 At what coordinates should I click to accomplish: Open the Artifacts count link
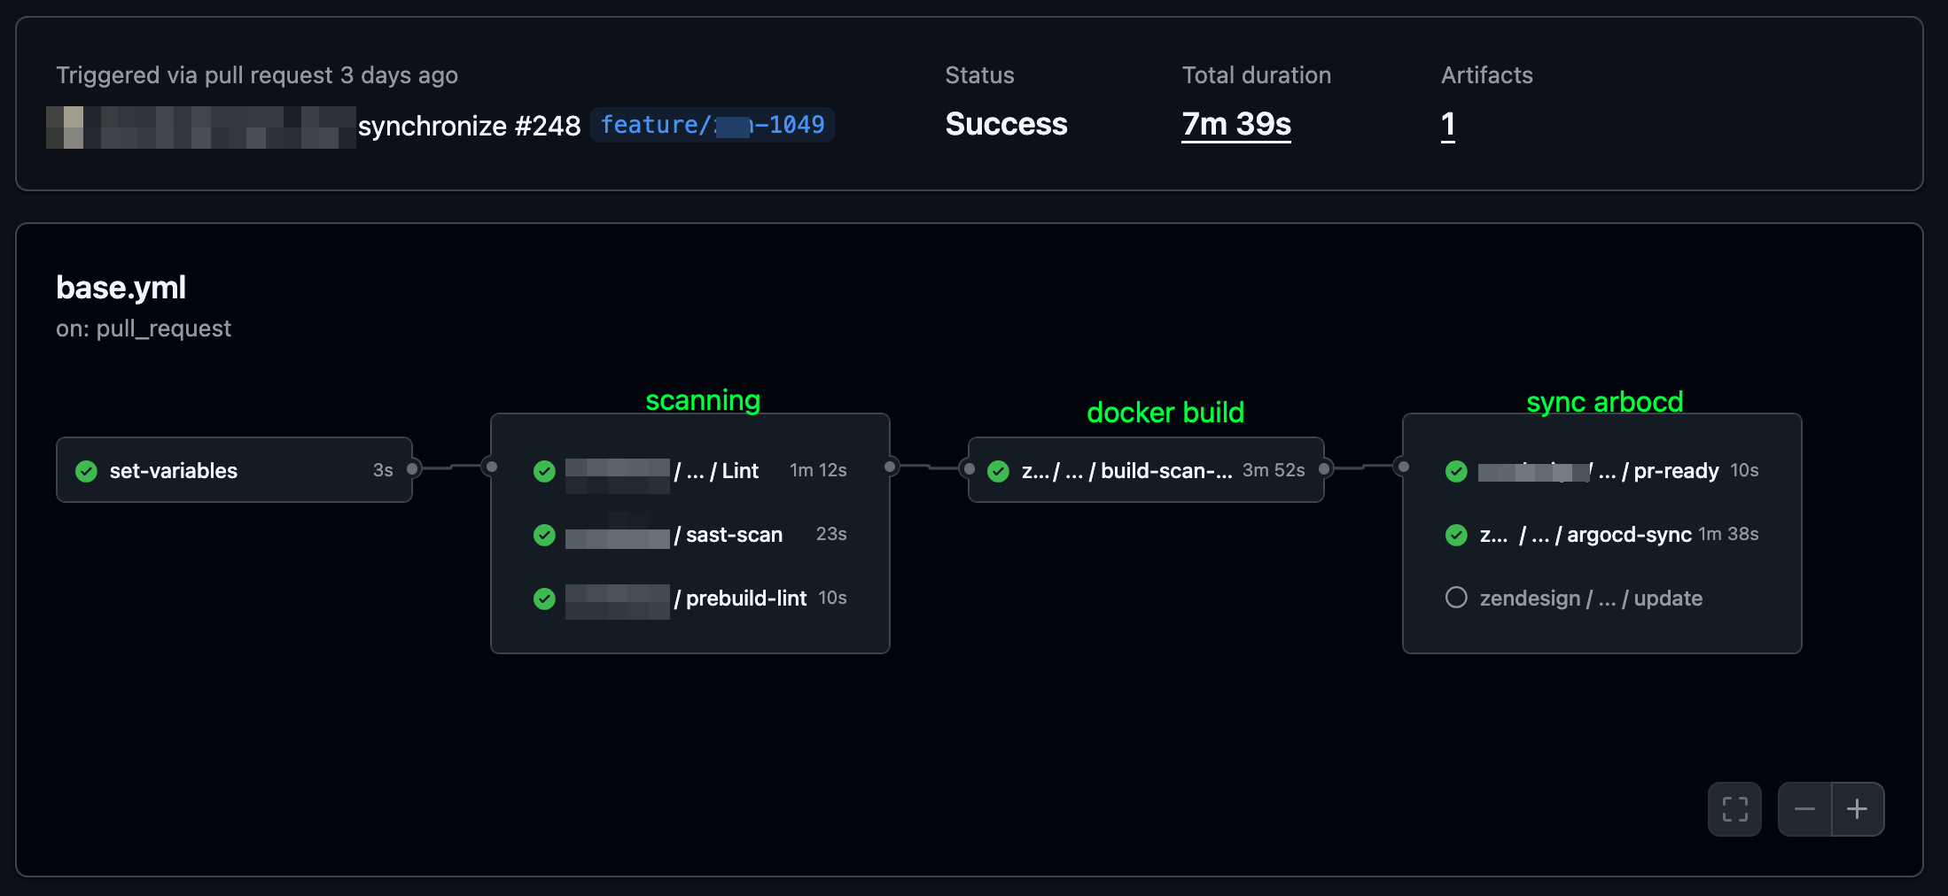1447,125
